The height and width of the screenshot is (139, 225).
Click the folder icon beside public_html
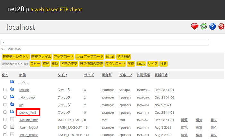click(x=12, y=112)
